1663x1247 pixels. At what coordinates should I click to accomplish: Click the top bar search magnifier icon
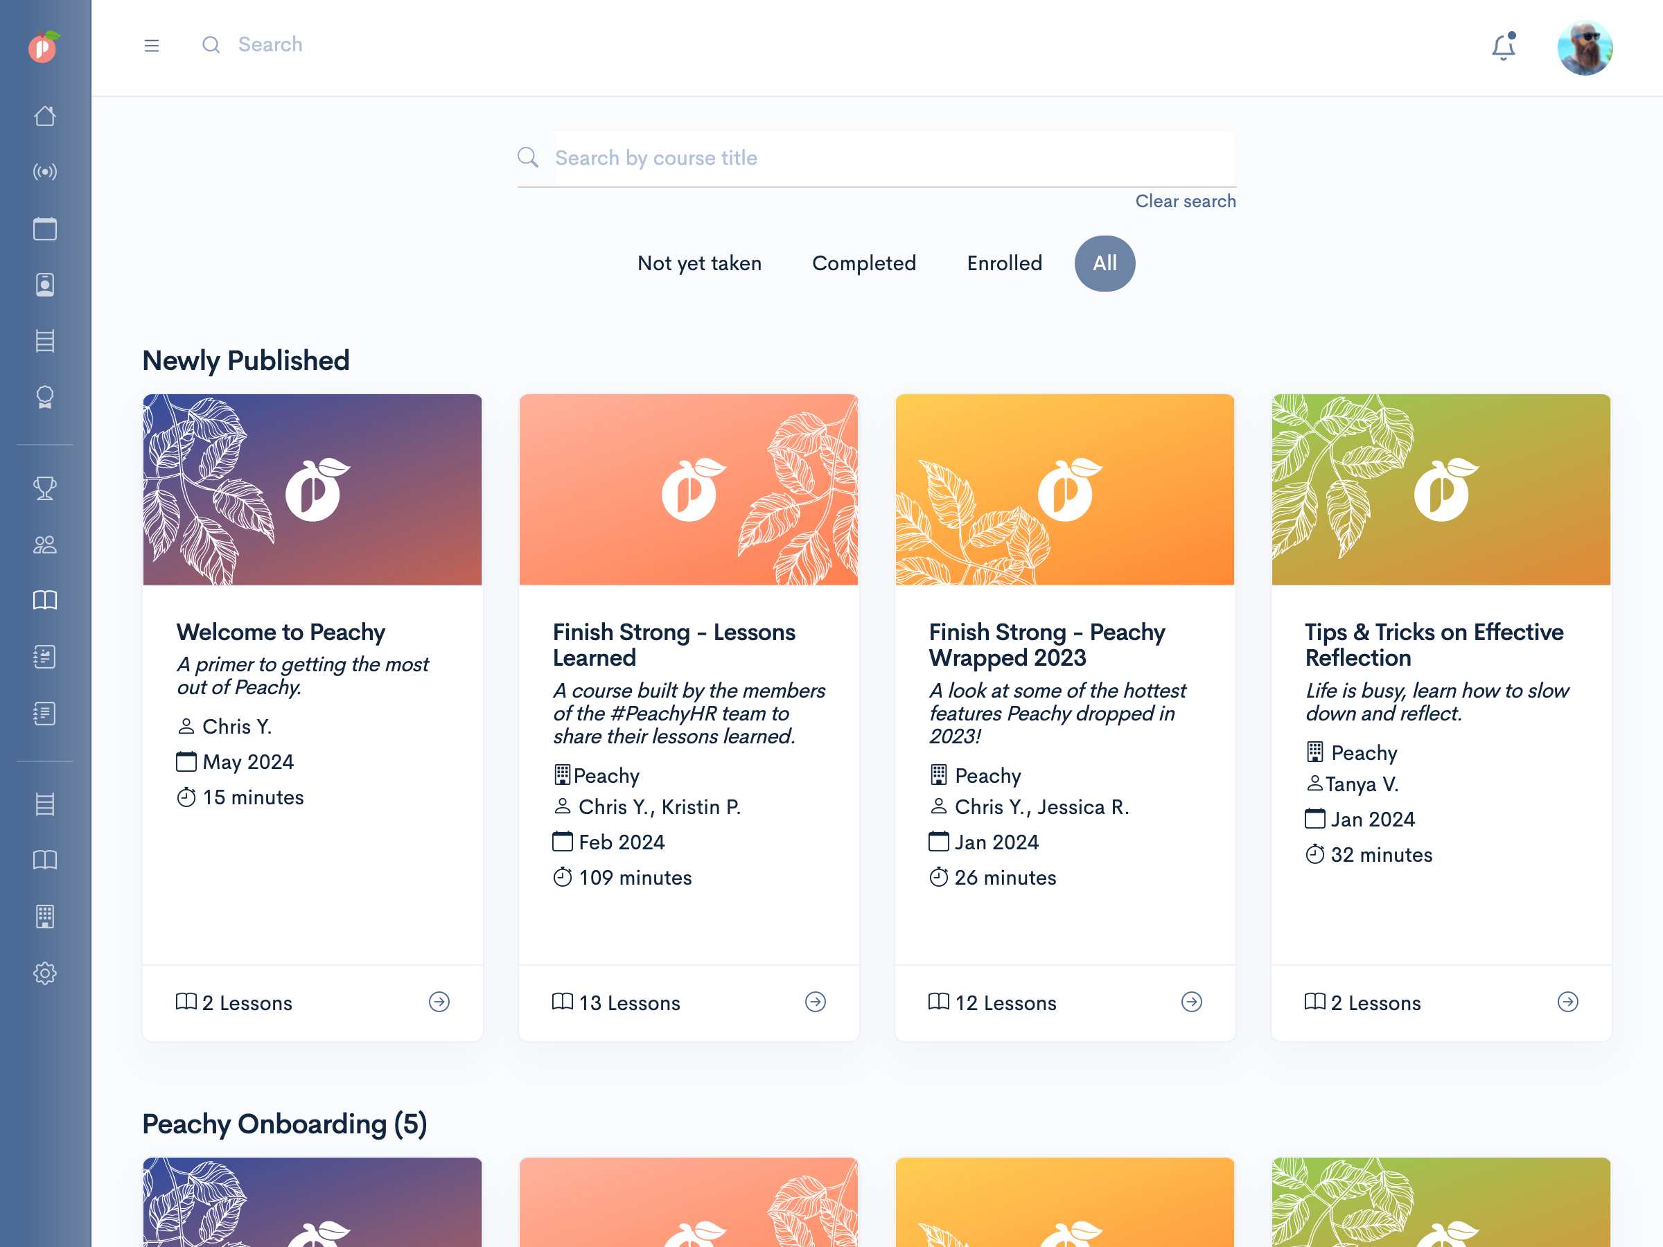pos(211,45)
